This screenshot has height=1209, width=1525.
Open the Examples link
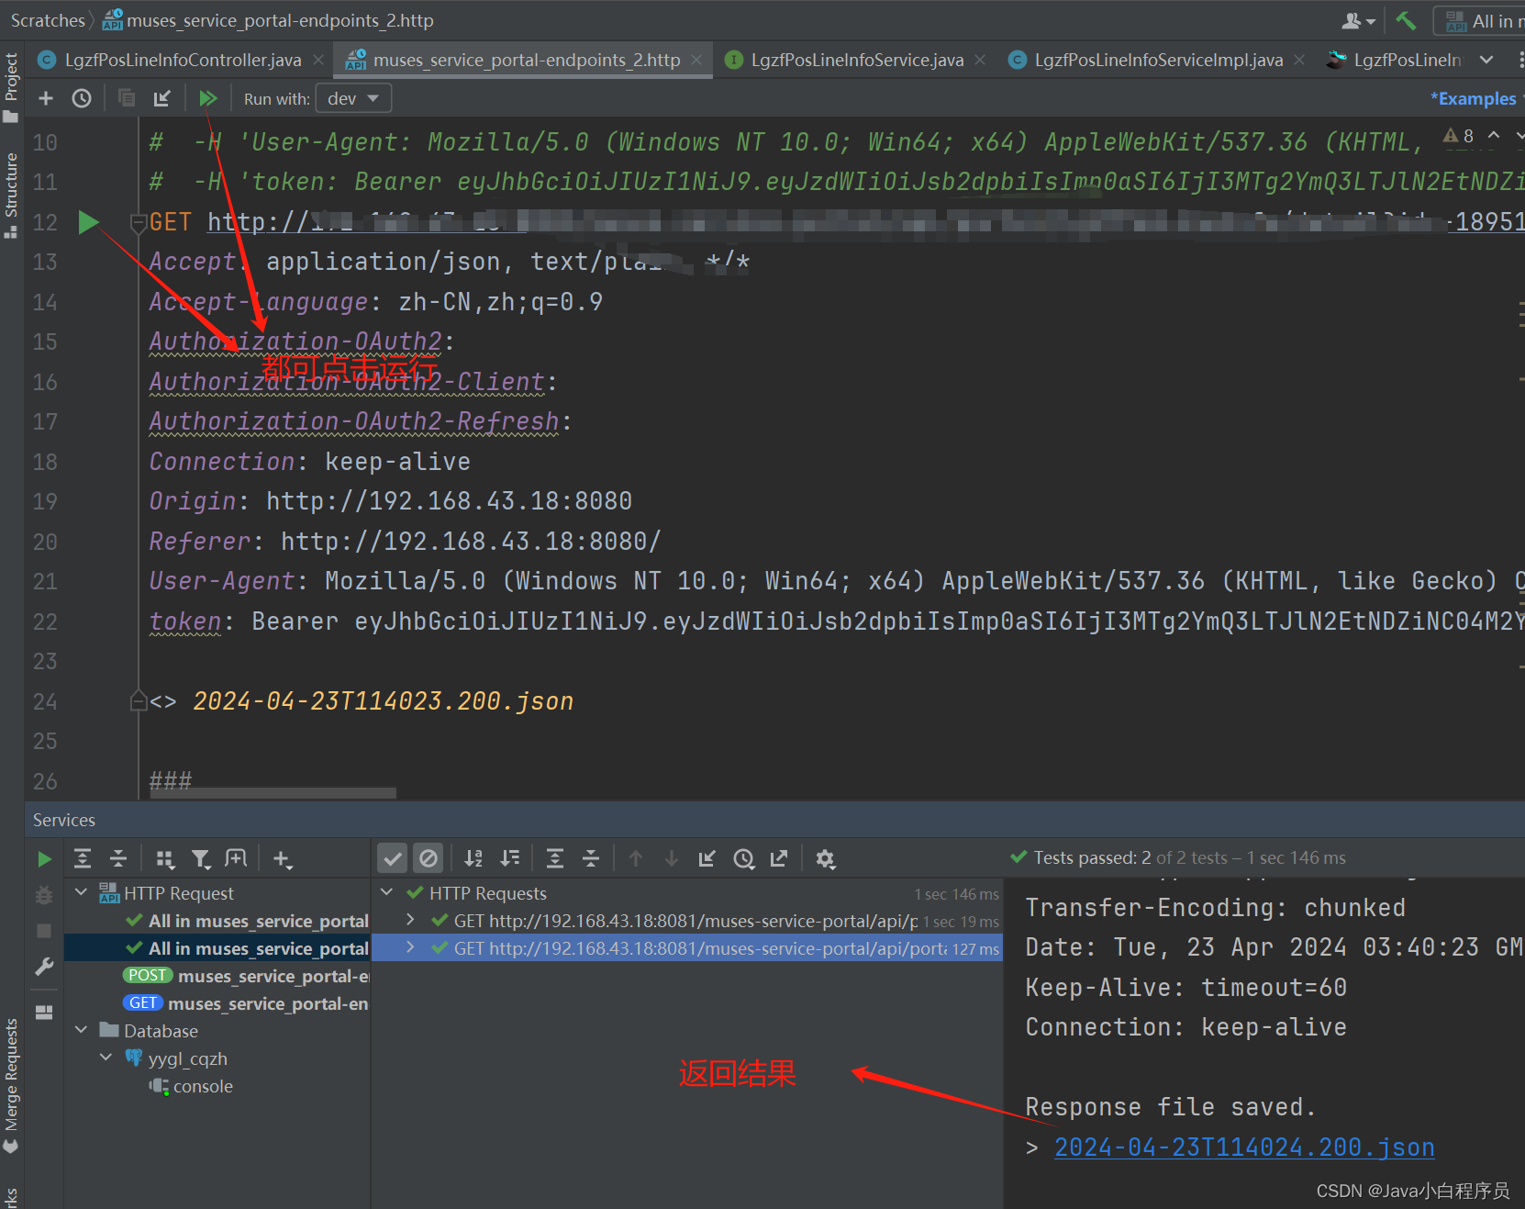pyautogui.click(x=1473, y=98)
